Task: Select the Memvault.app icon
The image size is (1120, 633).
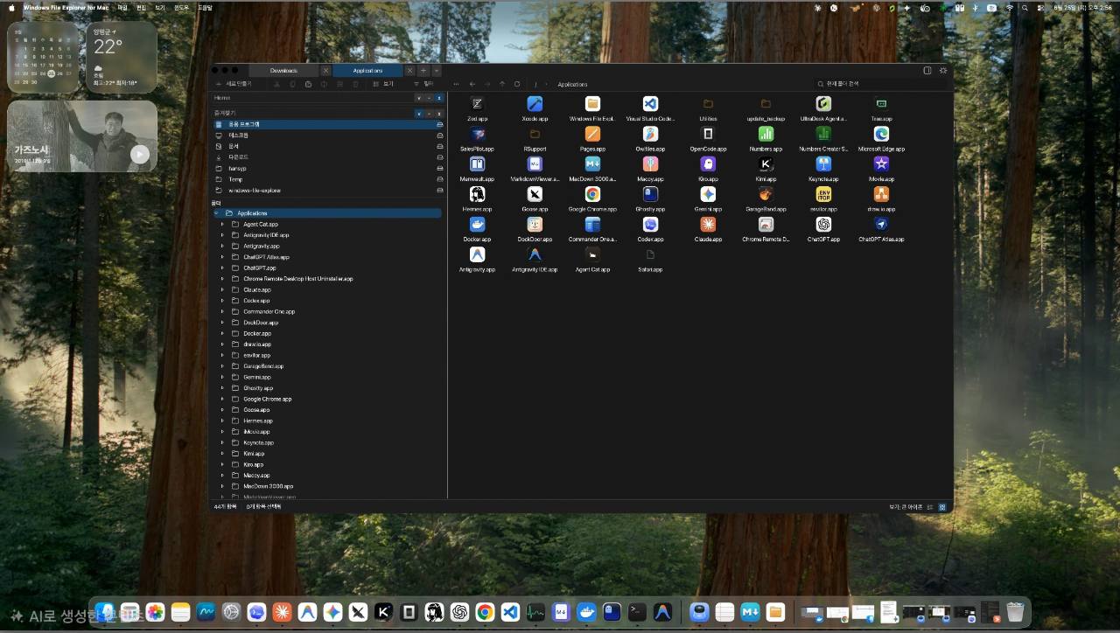Action: click(477, 163)
